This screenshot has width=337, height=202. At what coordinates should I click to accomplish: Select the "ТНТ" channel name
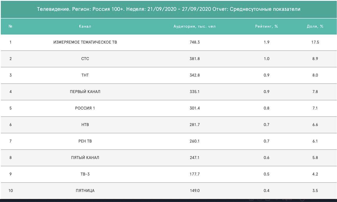(x=85, y=75)
